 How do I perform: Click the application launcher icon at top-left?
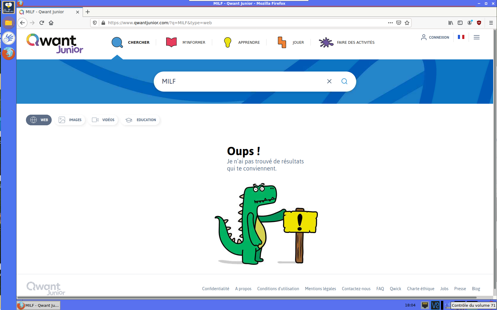(9, 7)
